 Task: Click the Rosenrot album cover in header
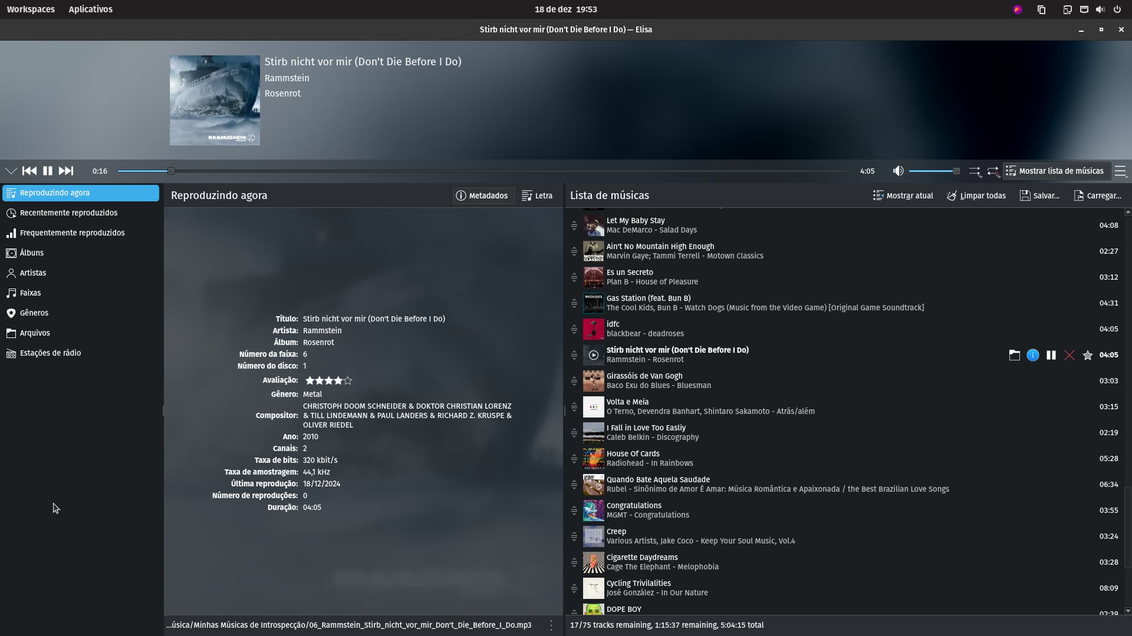(215, 100)
